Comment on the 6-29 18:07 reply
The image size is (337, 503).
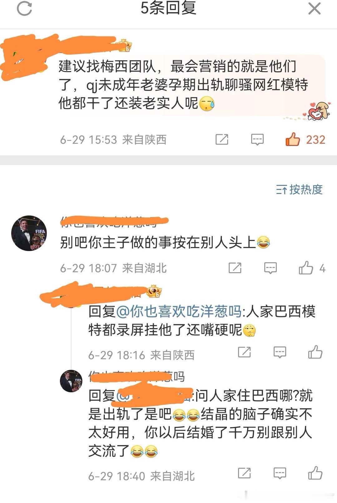point(270,268)
